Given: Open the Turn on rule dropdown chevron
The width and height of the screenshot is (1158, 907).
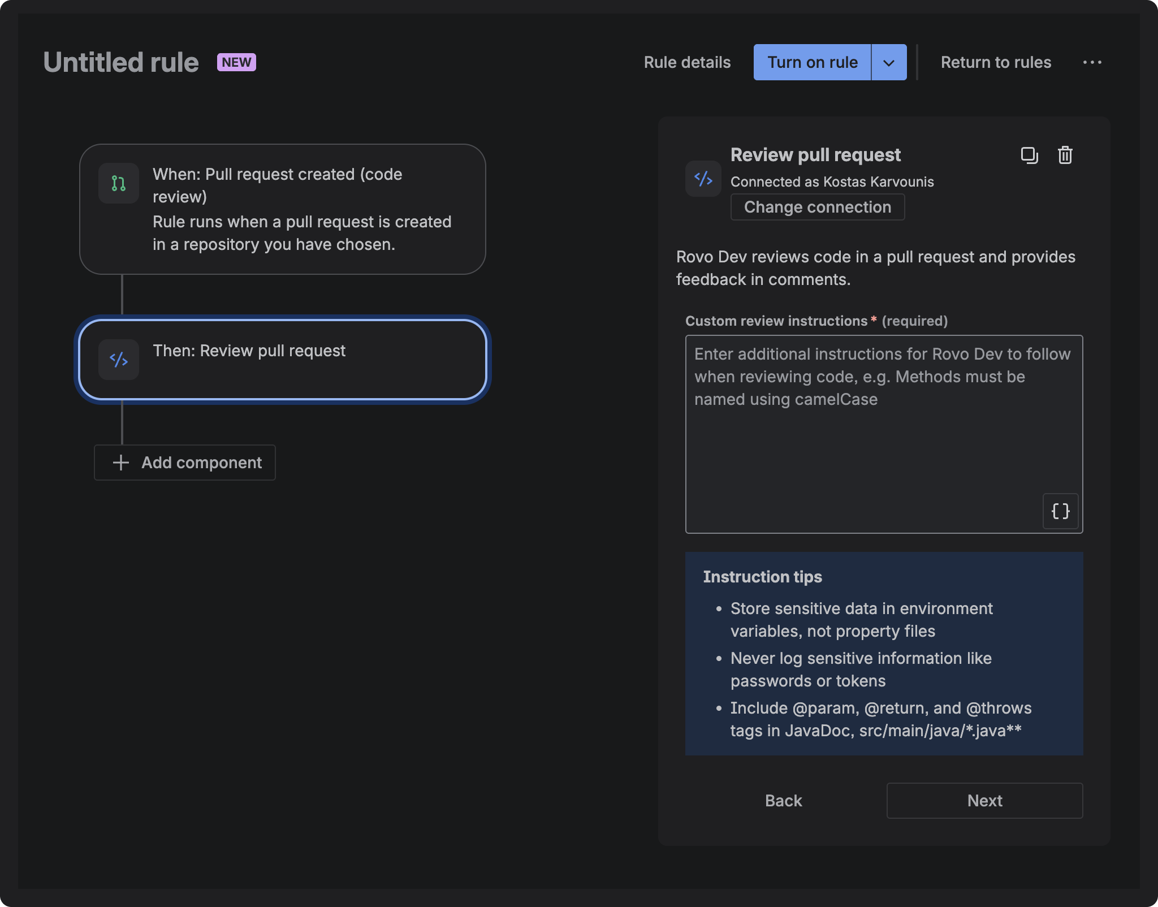Looking at the screenshot, I should coord(888,62).
